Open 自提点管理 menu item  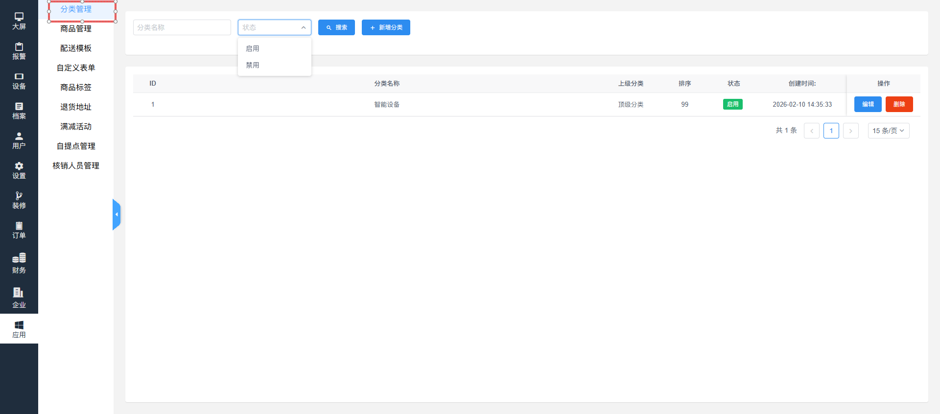76,146
